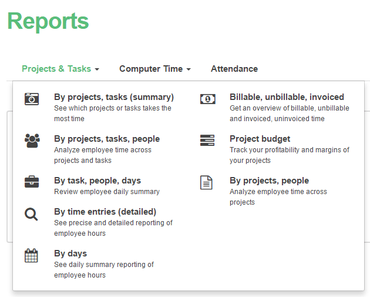Click the caret beside Computer Time
This screenshot has height=297, width=370.
pos(189,69)
